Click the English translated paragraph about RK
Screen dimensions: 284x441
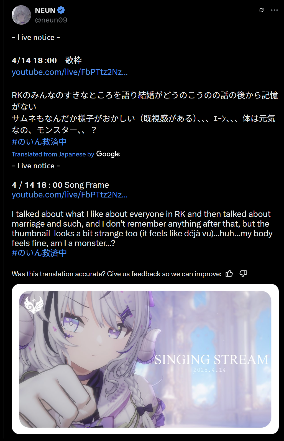coord(142,229)
